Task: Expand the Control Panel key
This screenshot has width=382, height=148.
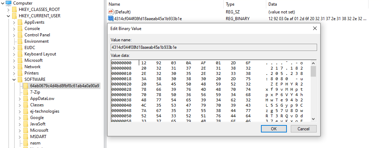Action: point(14,35)
